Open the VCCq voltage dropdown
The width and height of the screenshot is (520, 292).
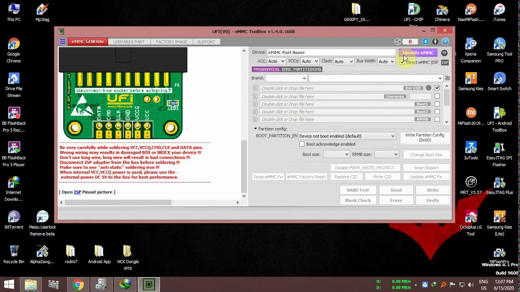[x=310, y=61]
